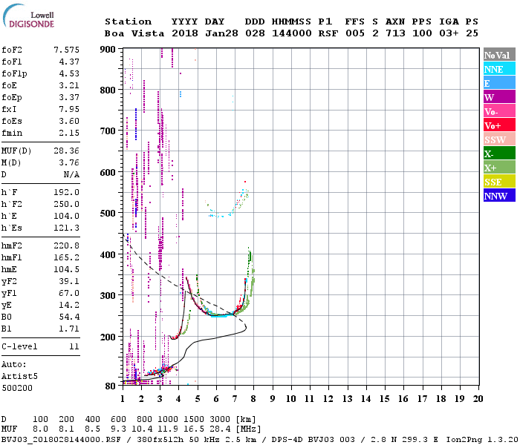
Task: Click the yF1 value 67.0
Action: [x=69, y=294]
